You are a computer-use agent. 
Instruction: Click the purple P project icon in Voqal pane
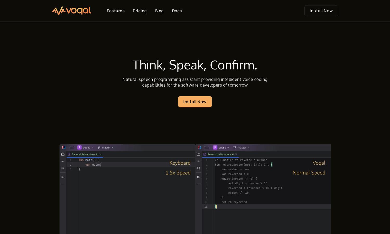[x=215, y=147]
